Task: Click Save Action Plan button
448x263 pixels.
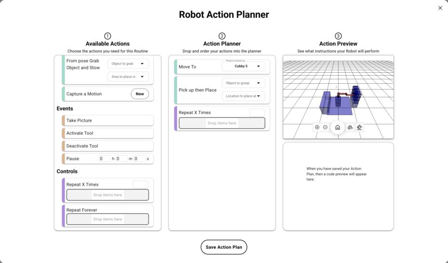Action: 224,247
